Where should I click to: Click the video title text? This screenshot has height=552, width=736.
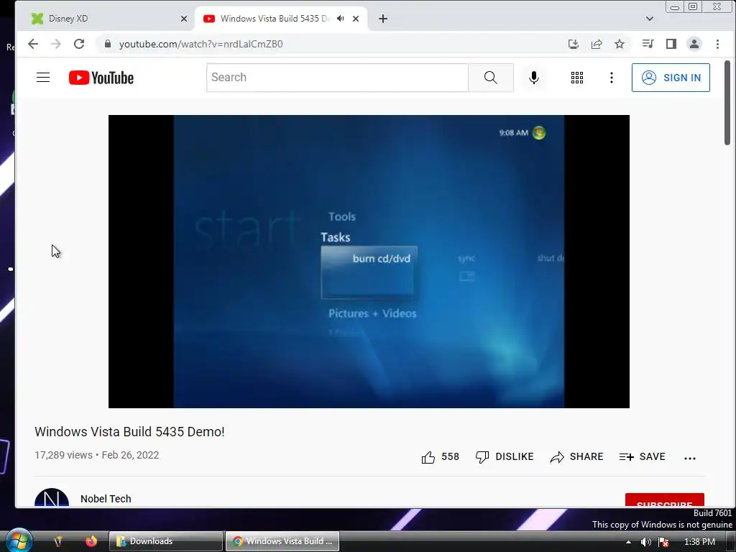[x=129, y=432]
